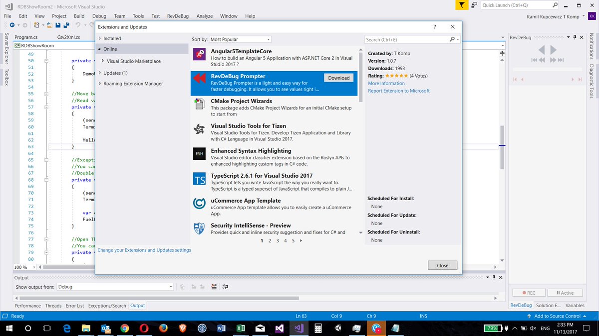Open the Show output from Debug dropdown
This screenshot has height=336, width=599.
point(115,287)
